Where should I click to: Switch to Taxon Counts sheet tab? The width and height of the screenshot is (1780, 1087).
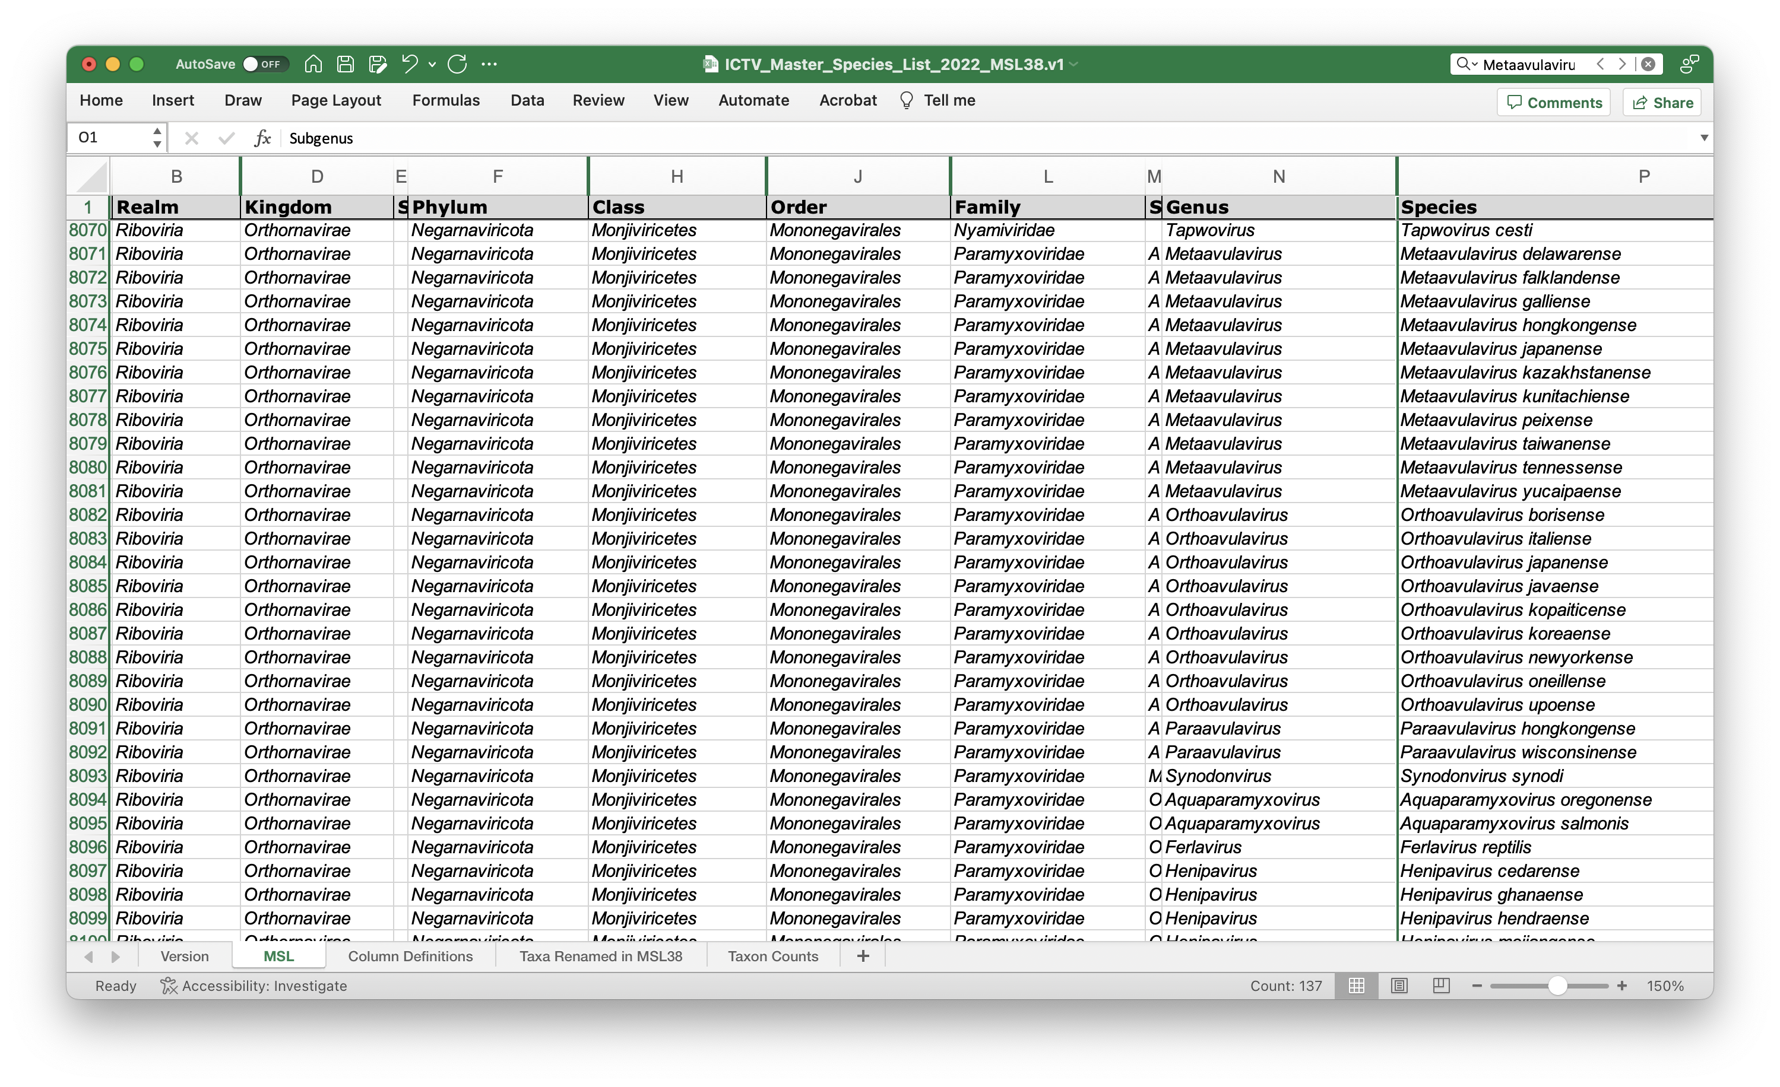tap(772, 956)
